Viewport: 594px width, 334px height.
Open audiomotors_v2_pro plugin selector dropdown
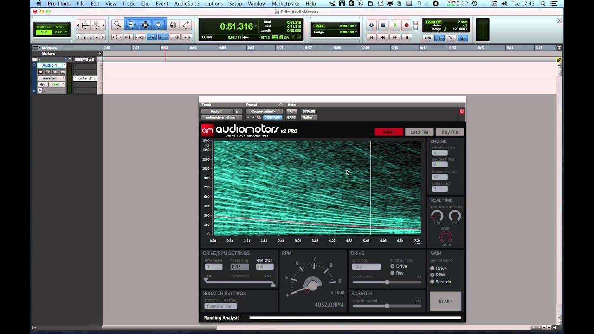[x=221, y=117]
